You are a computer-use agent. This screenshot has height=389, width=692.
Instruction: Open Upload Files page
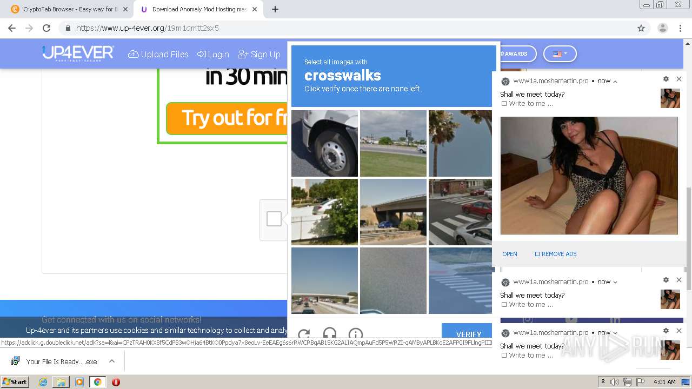158,54
